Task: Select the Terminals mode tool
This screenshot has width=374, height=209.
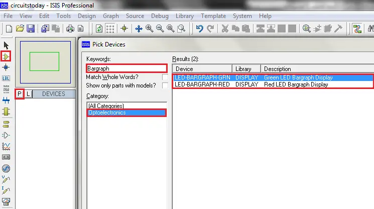Action: [6, 124]
